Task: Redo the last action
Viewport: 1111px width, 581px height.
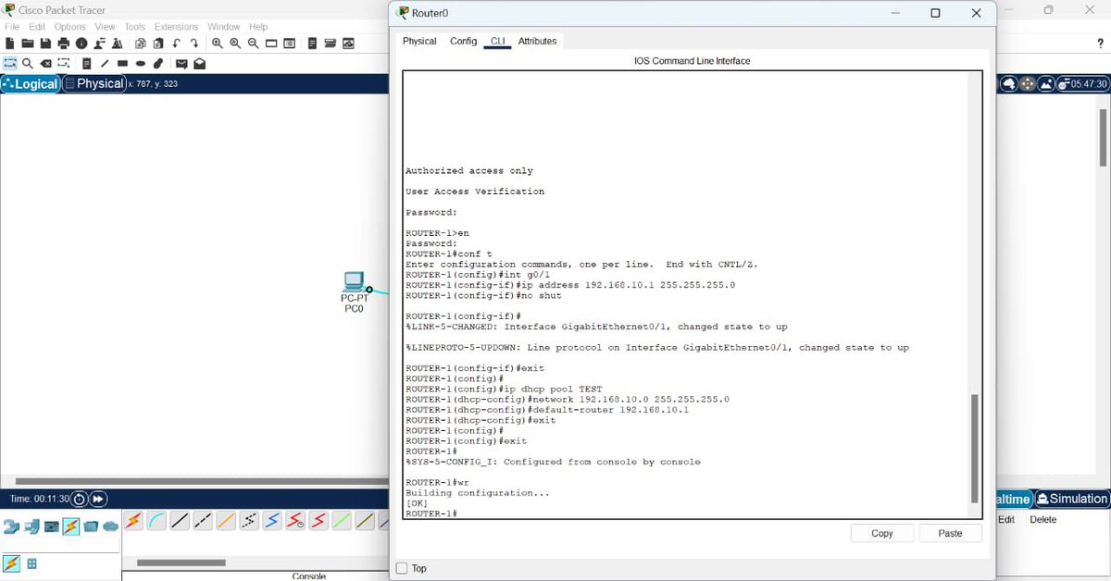Action: (x=193, y=43)
